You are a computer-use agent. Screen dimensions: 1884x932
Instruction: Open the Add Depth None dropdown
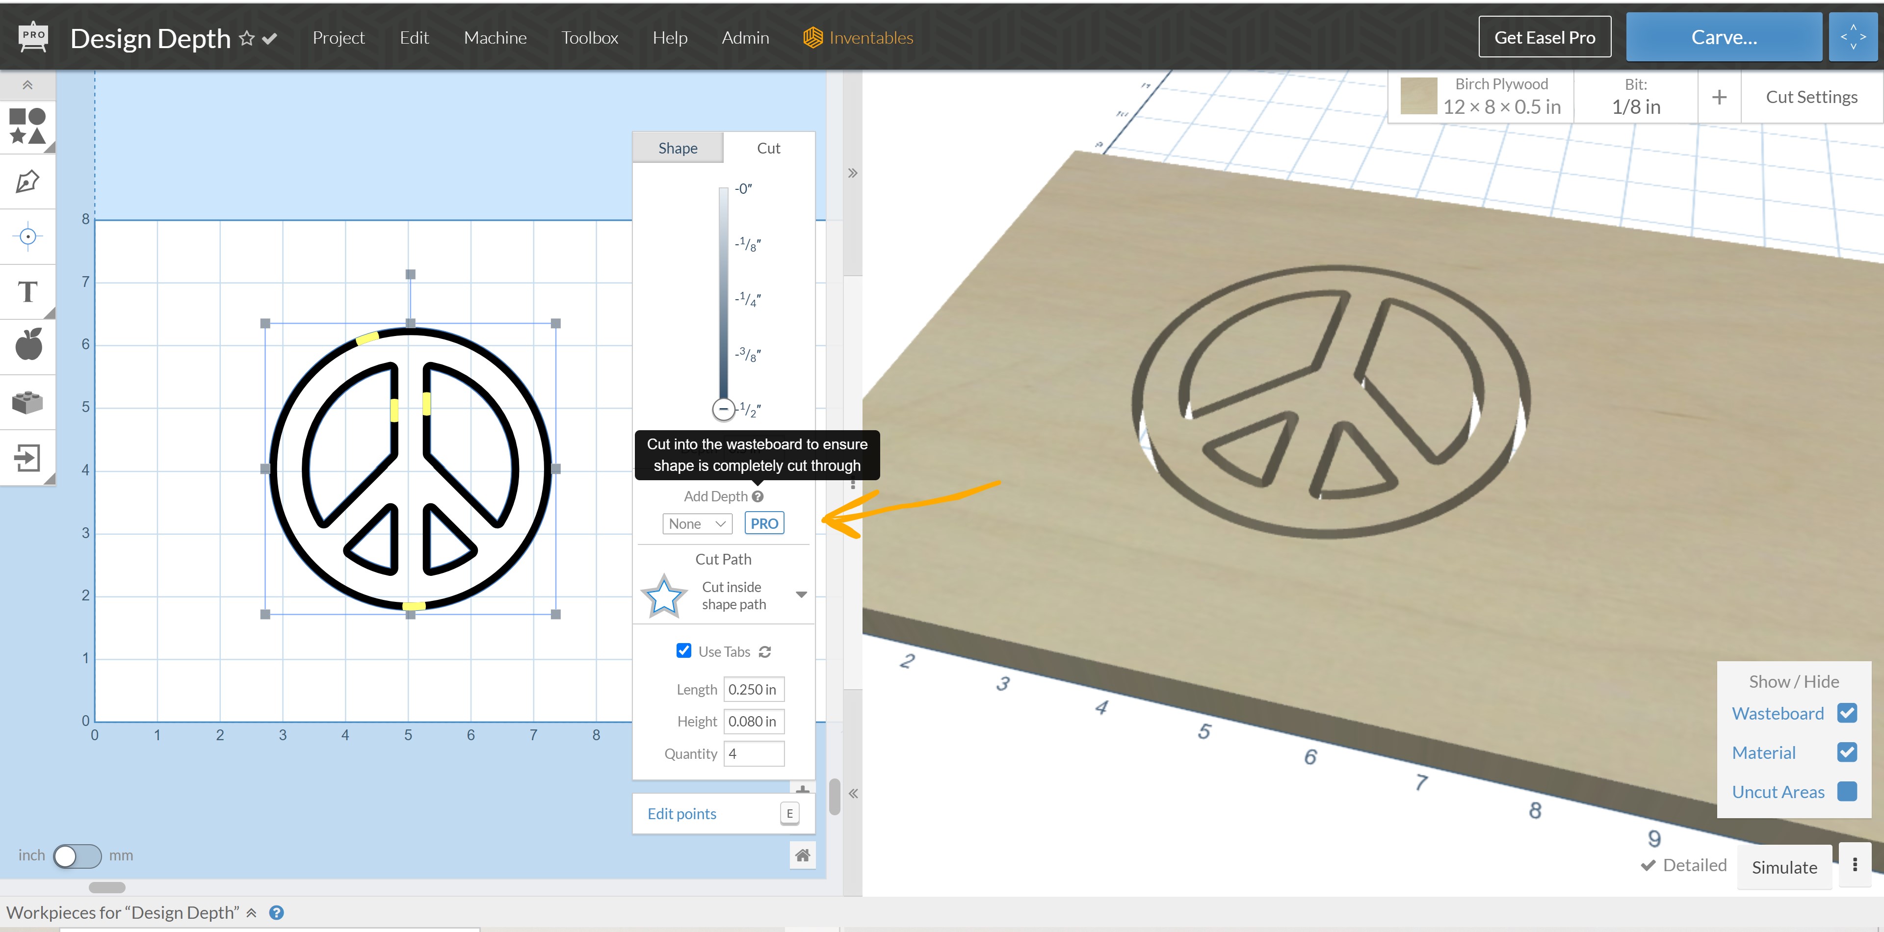(696, 523)
